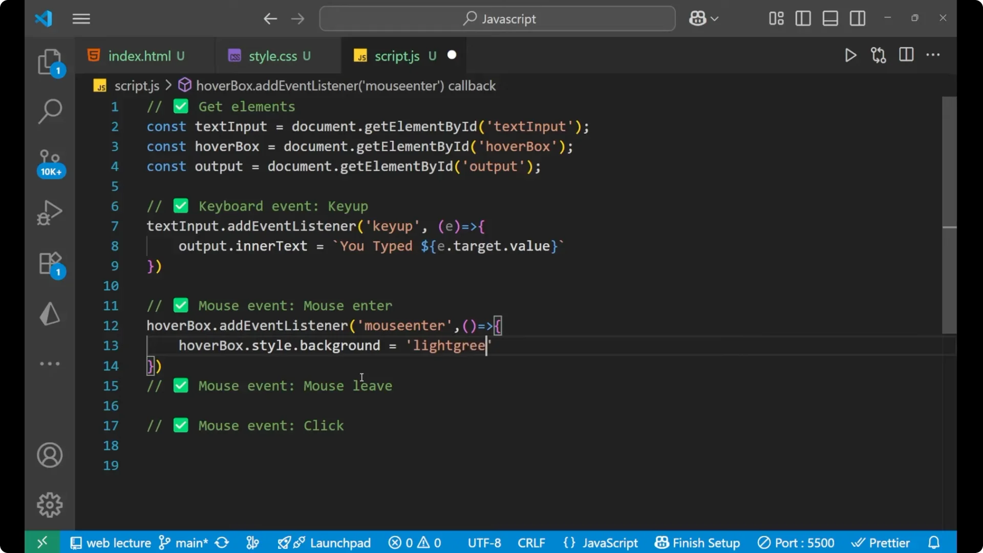The height and width of the screenshot is (553, 983).
Task: Click Finish Setup in the status bar
Action: point(697,542)
